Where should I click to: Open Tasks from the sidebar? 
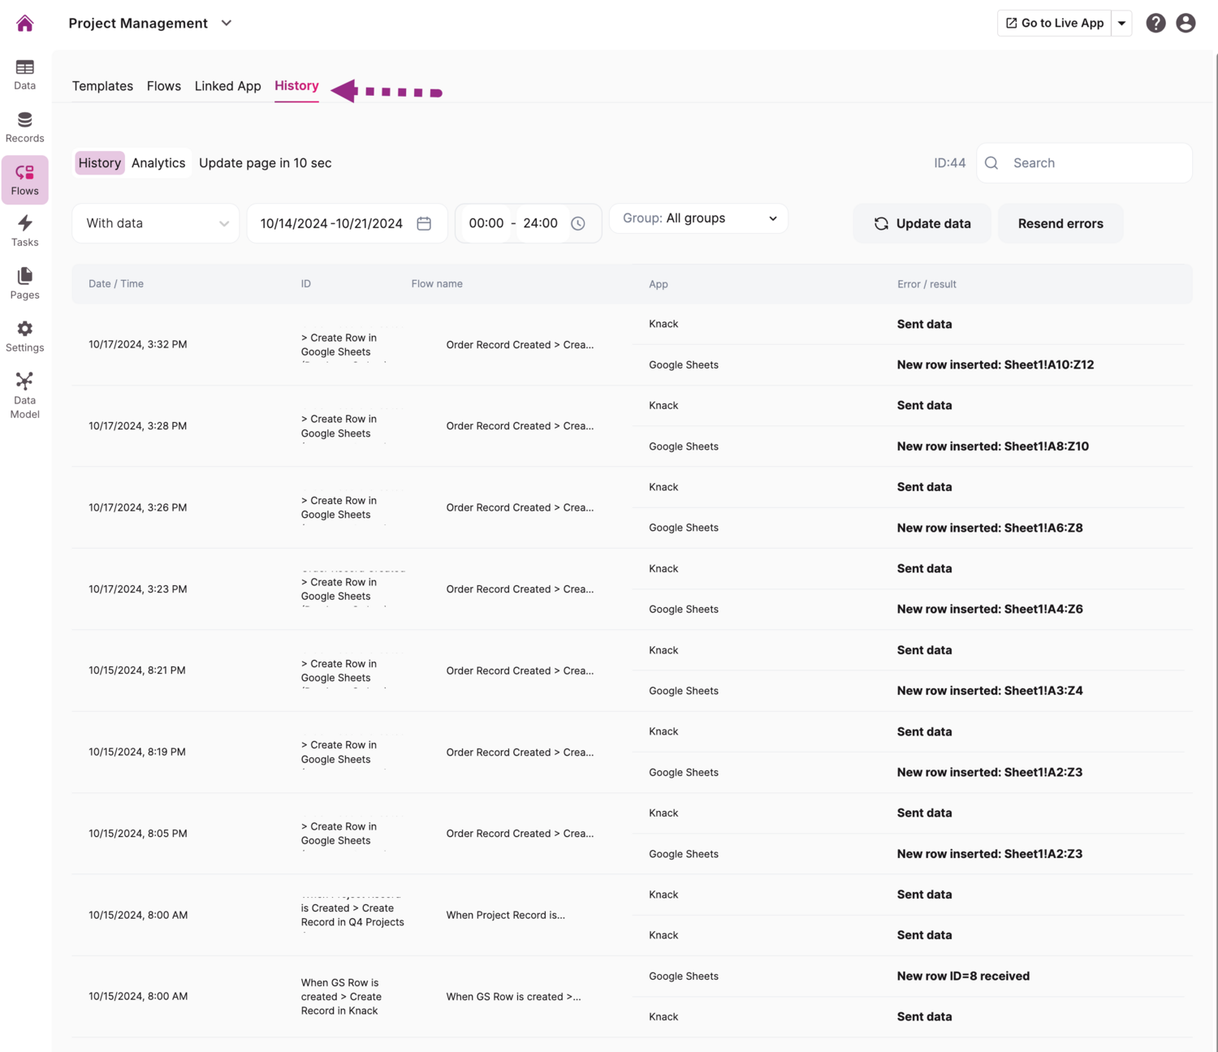25,231
